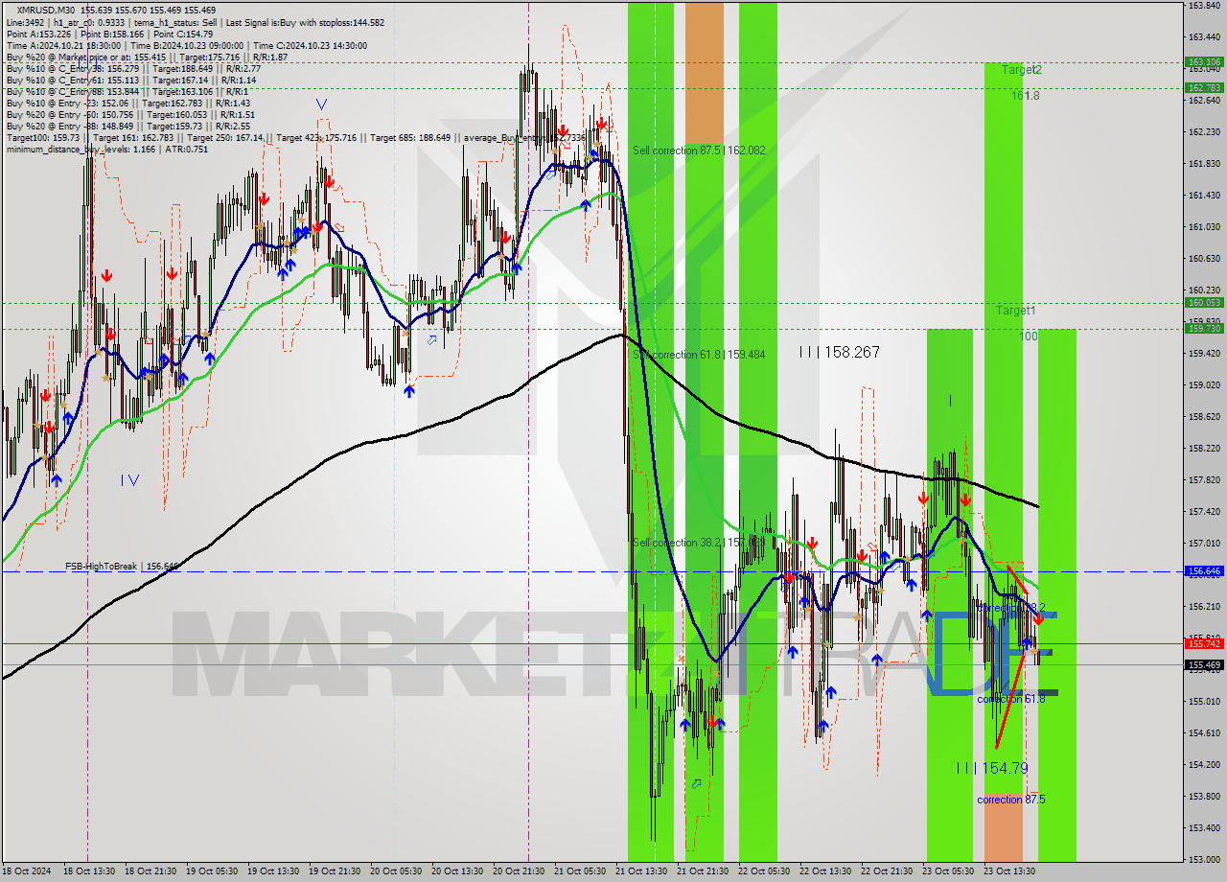Click the Target2 label
Viewport: 1227px width, 882px height.
point(1021,70)
